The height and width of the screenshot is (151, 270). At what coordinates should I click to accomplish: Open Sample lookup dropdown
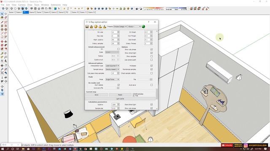[112, 69]
